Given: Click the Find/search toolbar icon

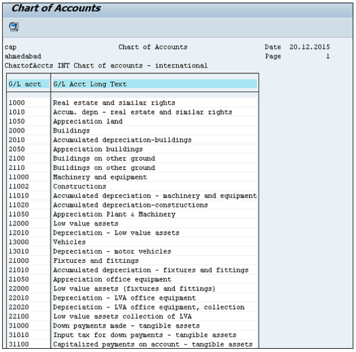Looking at the screenshot, I should click(13, 26).
